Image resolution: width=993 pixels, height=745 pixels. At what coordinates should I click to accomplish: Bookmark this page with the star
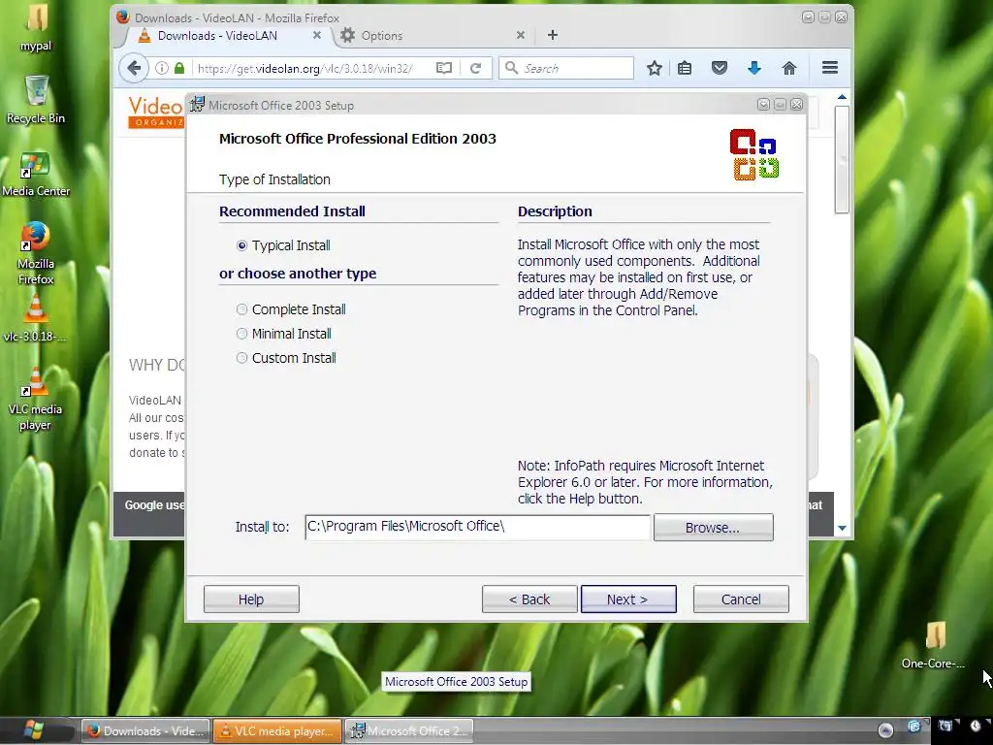click(x=655, y=68)
